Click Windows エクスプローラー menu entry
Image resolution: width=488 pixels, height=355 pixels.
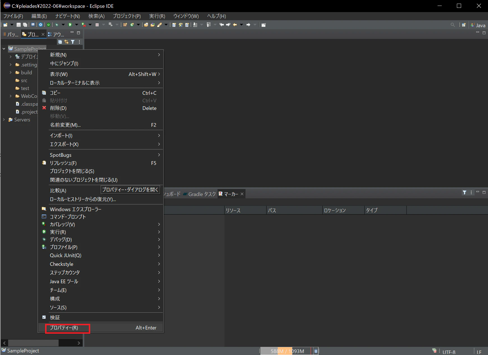tap(100, 209)
